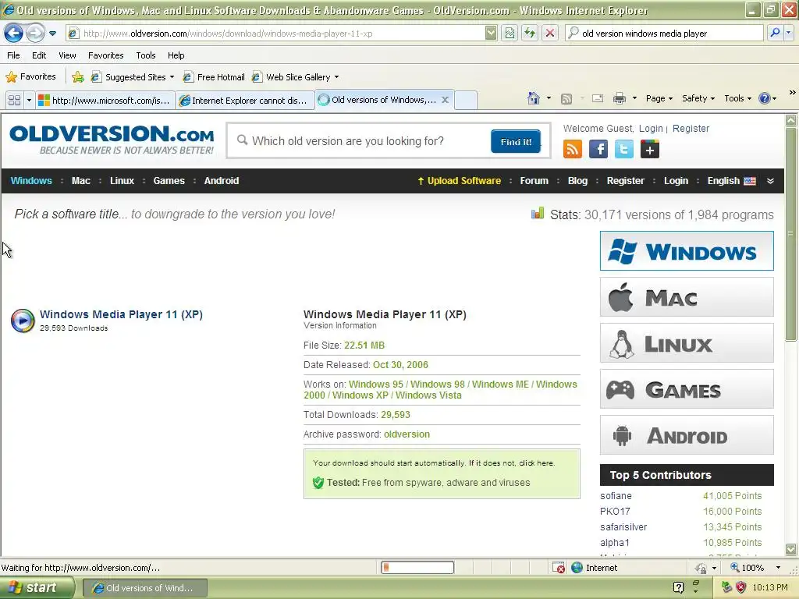Image resolution: width=799 pixels, height=599 pixels.
Task: Click the browser Back arrow button
Action: point(14,34)
